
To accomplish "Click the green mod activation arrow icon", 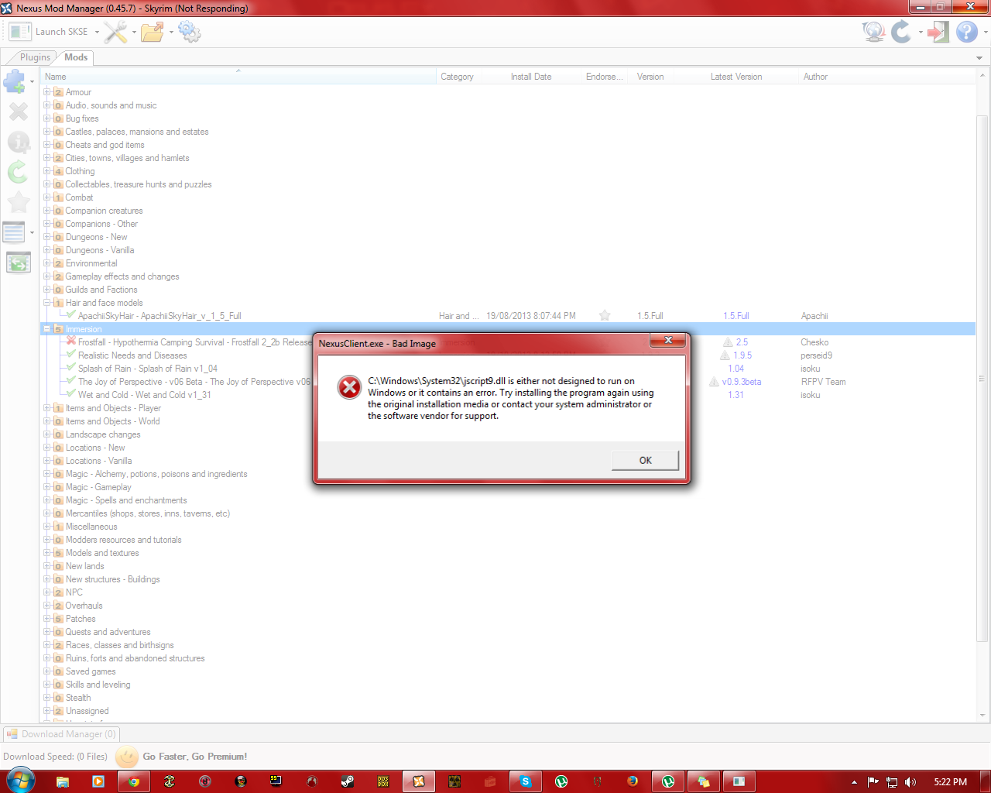I will pyautogui.click(x=18, y=172).
